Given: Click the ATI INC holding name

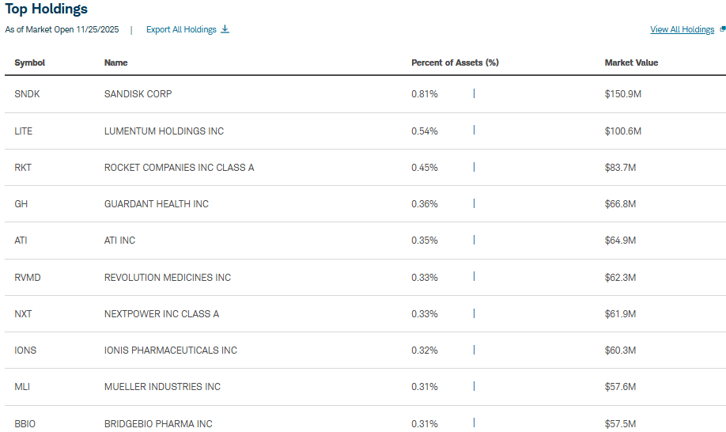Looking at the screenshot, I should (119, 241).
